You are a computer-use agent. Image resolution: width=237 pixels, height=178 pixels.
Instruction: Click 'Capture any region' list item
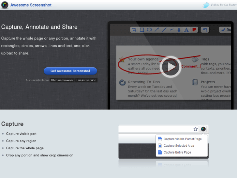(x=21, y=141)
